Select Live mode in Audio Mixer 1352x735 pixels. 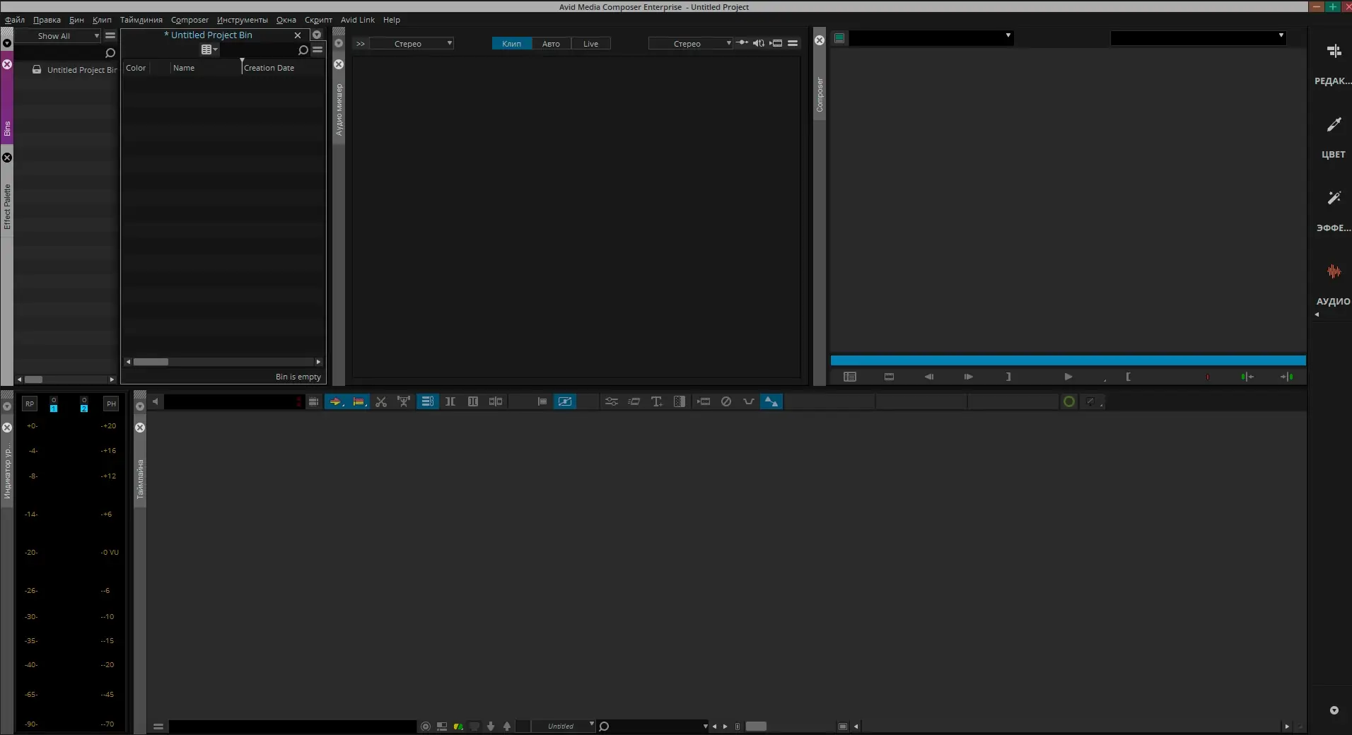click(x=590, y=44)
